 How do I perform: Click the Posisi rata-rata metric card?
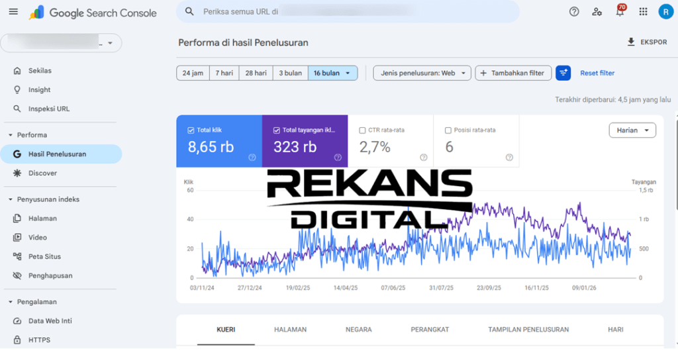[x=476, y=141]
